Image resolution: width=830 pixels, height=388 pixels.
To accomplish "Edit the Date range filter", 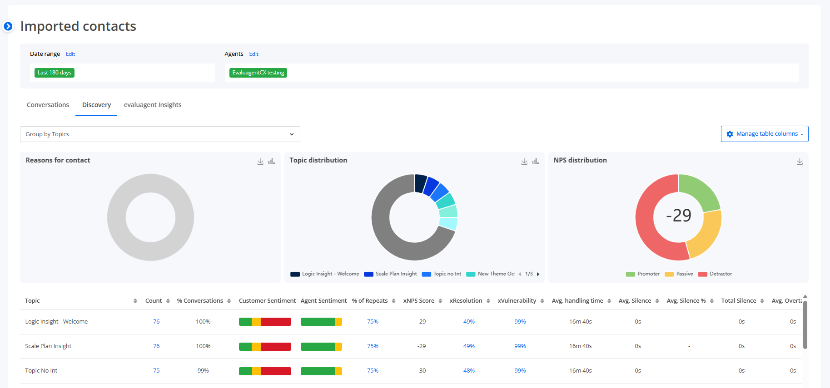I will click(x=70, y=54).
